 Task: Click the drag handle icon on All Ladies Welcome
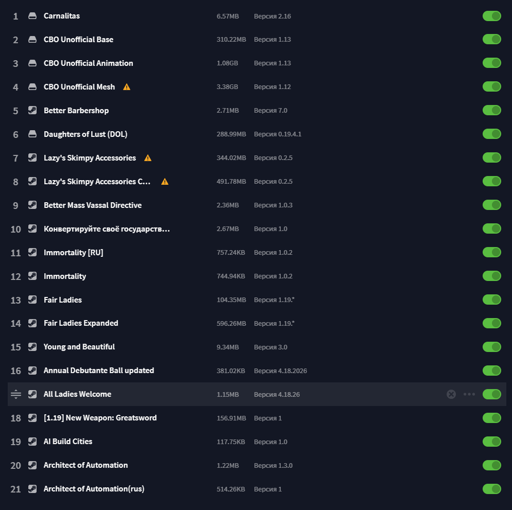[15, 394]
